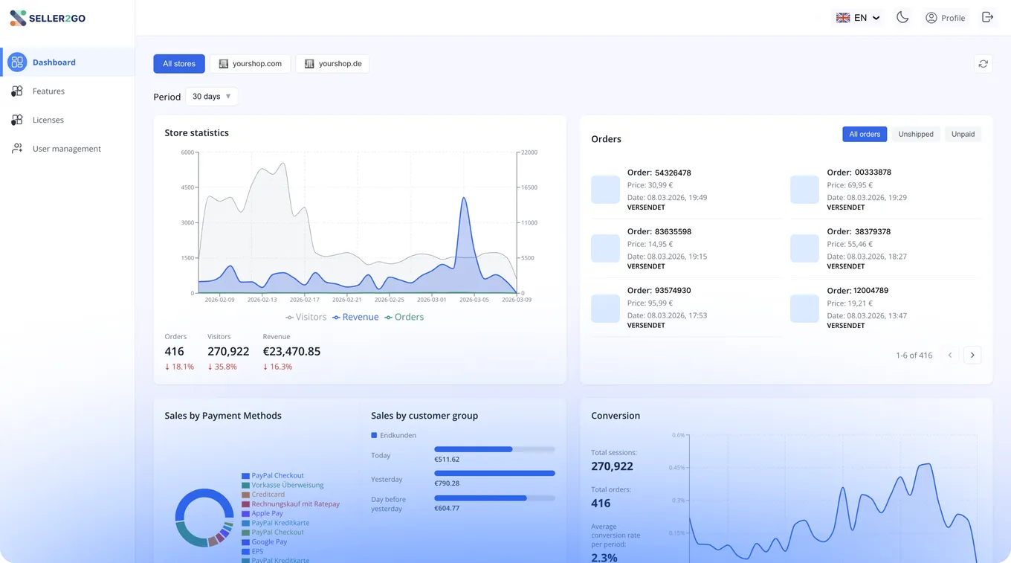The height and width of the screenshot is (563, 1011).
Task: Toggle EPS in the payment legend
Action: (253, 551)
